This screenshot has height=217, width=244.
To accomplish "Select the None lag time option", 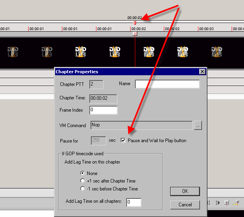I will 82,173.
